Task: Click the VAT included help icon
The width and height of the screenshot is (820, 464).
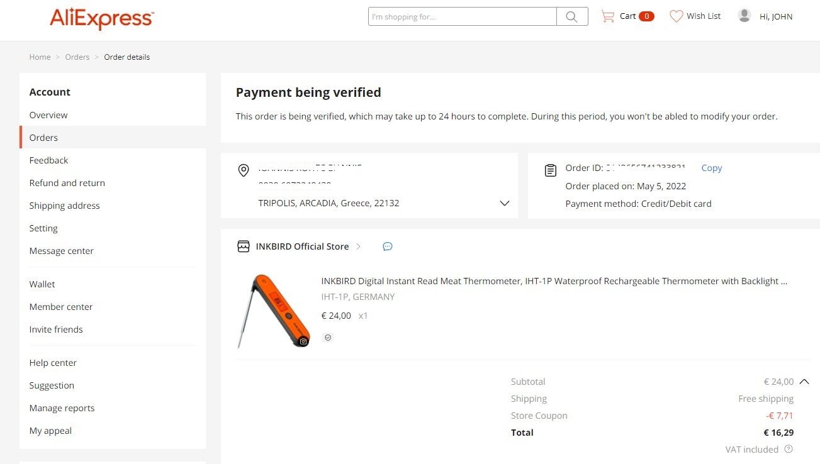Action: [x=789, y=450]
